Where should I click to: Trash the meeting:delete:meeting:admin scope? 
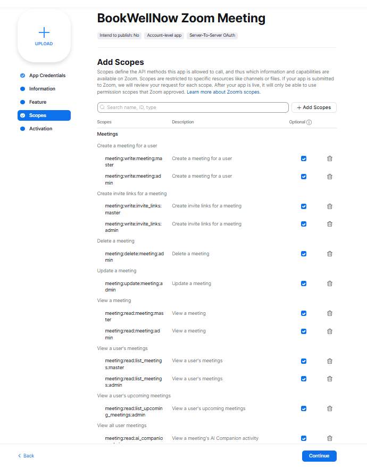click(329, 254)
